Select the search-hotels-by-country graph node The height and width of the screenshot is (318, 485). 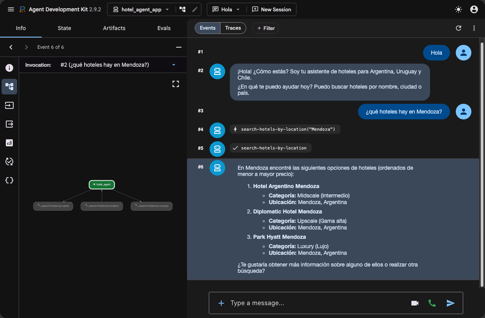[x=152, y=206]
